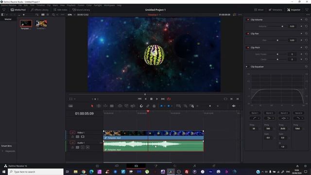Click the Replace Clip toolbar icon
The width and height of the screenshot is (311, 175).
coord(133,106)
